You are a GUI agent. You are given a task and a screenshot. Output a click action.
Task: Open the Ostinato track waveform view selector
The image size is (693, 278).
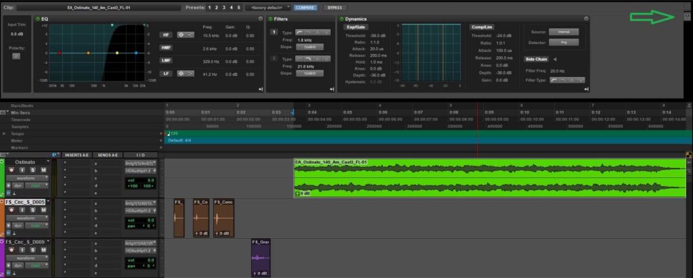point(27,179)
